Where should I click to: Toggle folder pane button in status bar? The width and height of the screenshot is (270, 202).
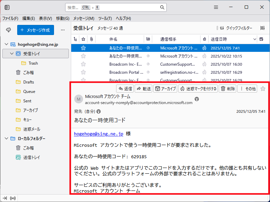coord(5,198)
